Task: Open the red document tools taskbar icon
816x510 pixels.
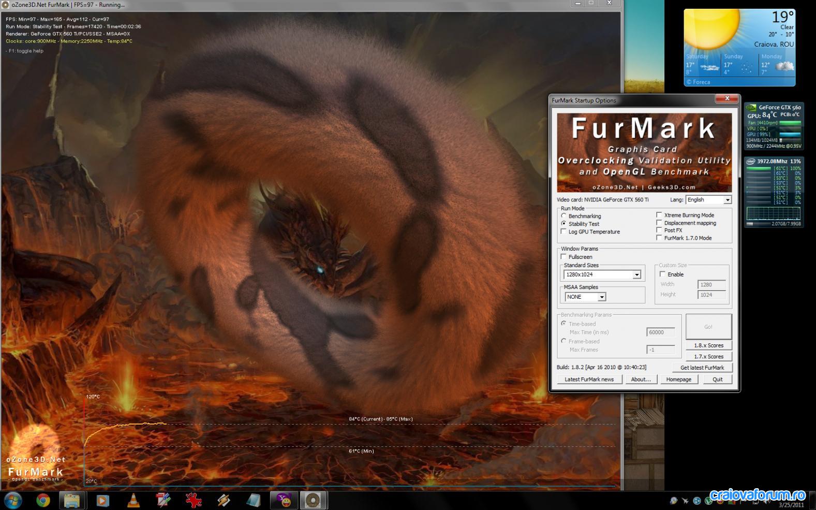Action: pyautogui.click(x=164, y=500)
